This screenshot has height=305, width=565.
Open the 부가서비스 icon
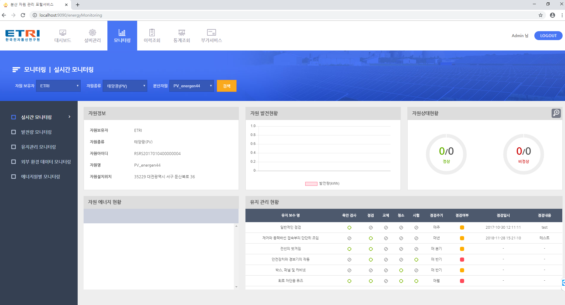pyautogui.click(x=212, y=33)
